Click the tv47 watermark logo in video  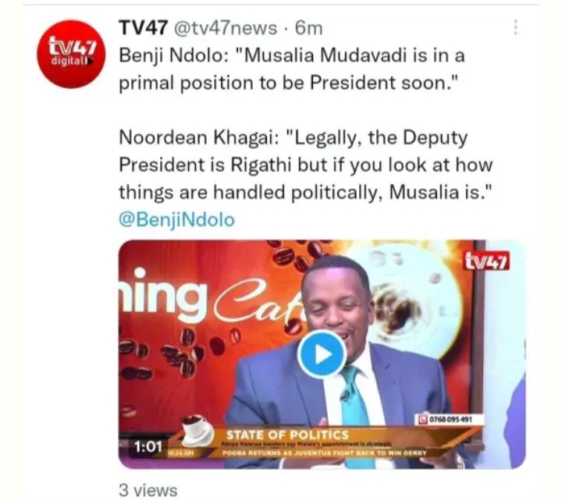pos(487,261)
